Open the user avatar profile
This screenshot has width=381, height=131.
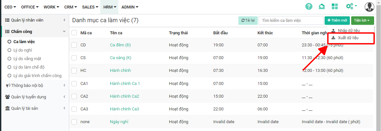pyautogui.click(x=369, y=7)
